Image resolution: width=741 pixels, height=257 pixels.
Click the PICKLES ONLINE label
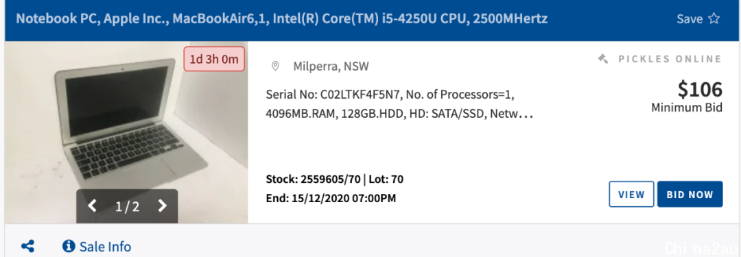coord(670,59)
